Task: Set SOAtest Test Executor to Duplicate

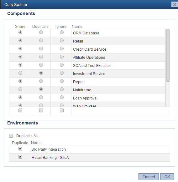Action: (x=41, y=65)
